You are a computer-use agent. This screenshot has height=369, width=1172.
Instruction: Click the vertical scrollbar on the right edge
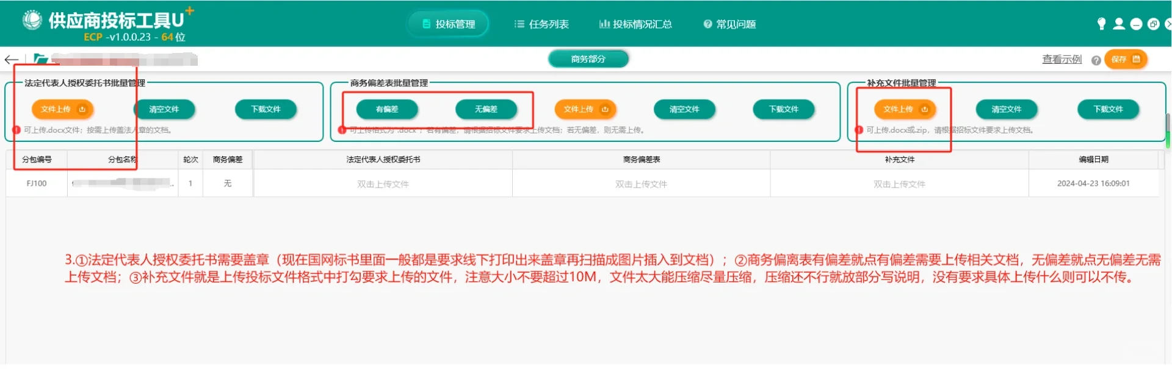point(1168,130)
